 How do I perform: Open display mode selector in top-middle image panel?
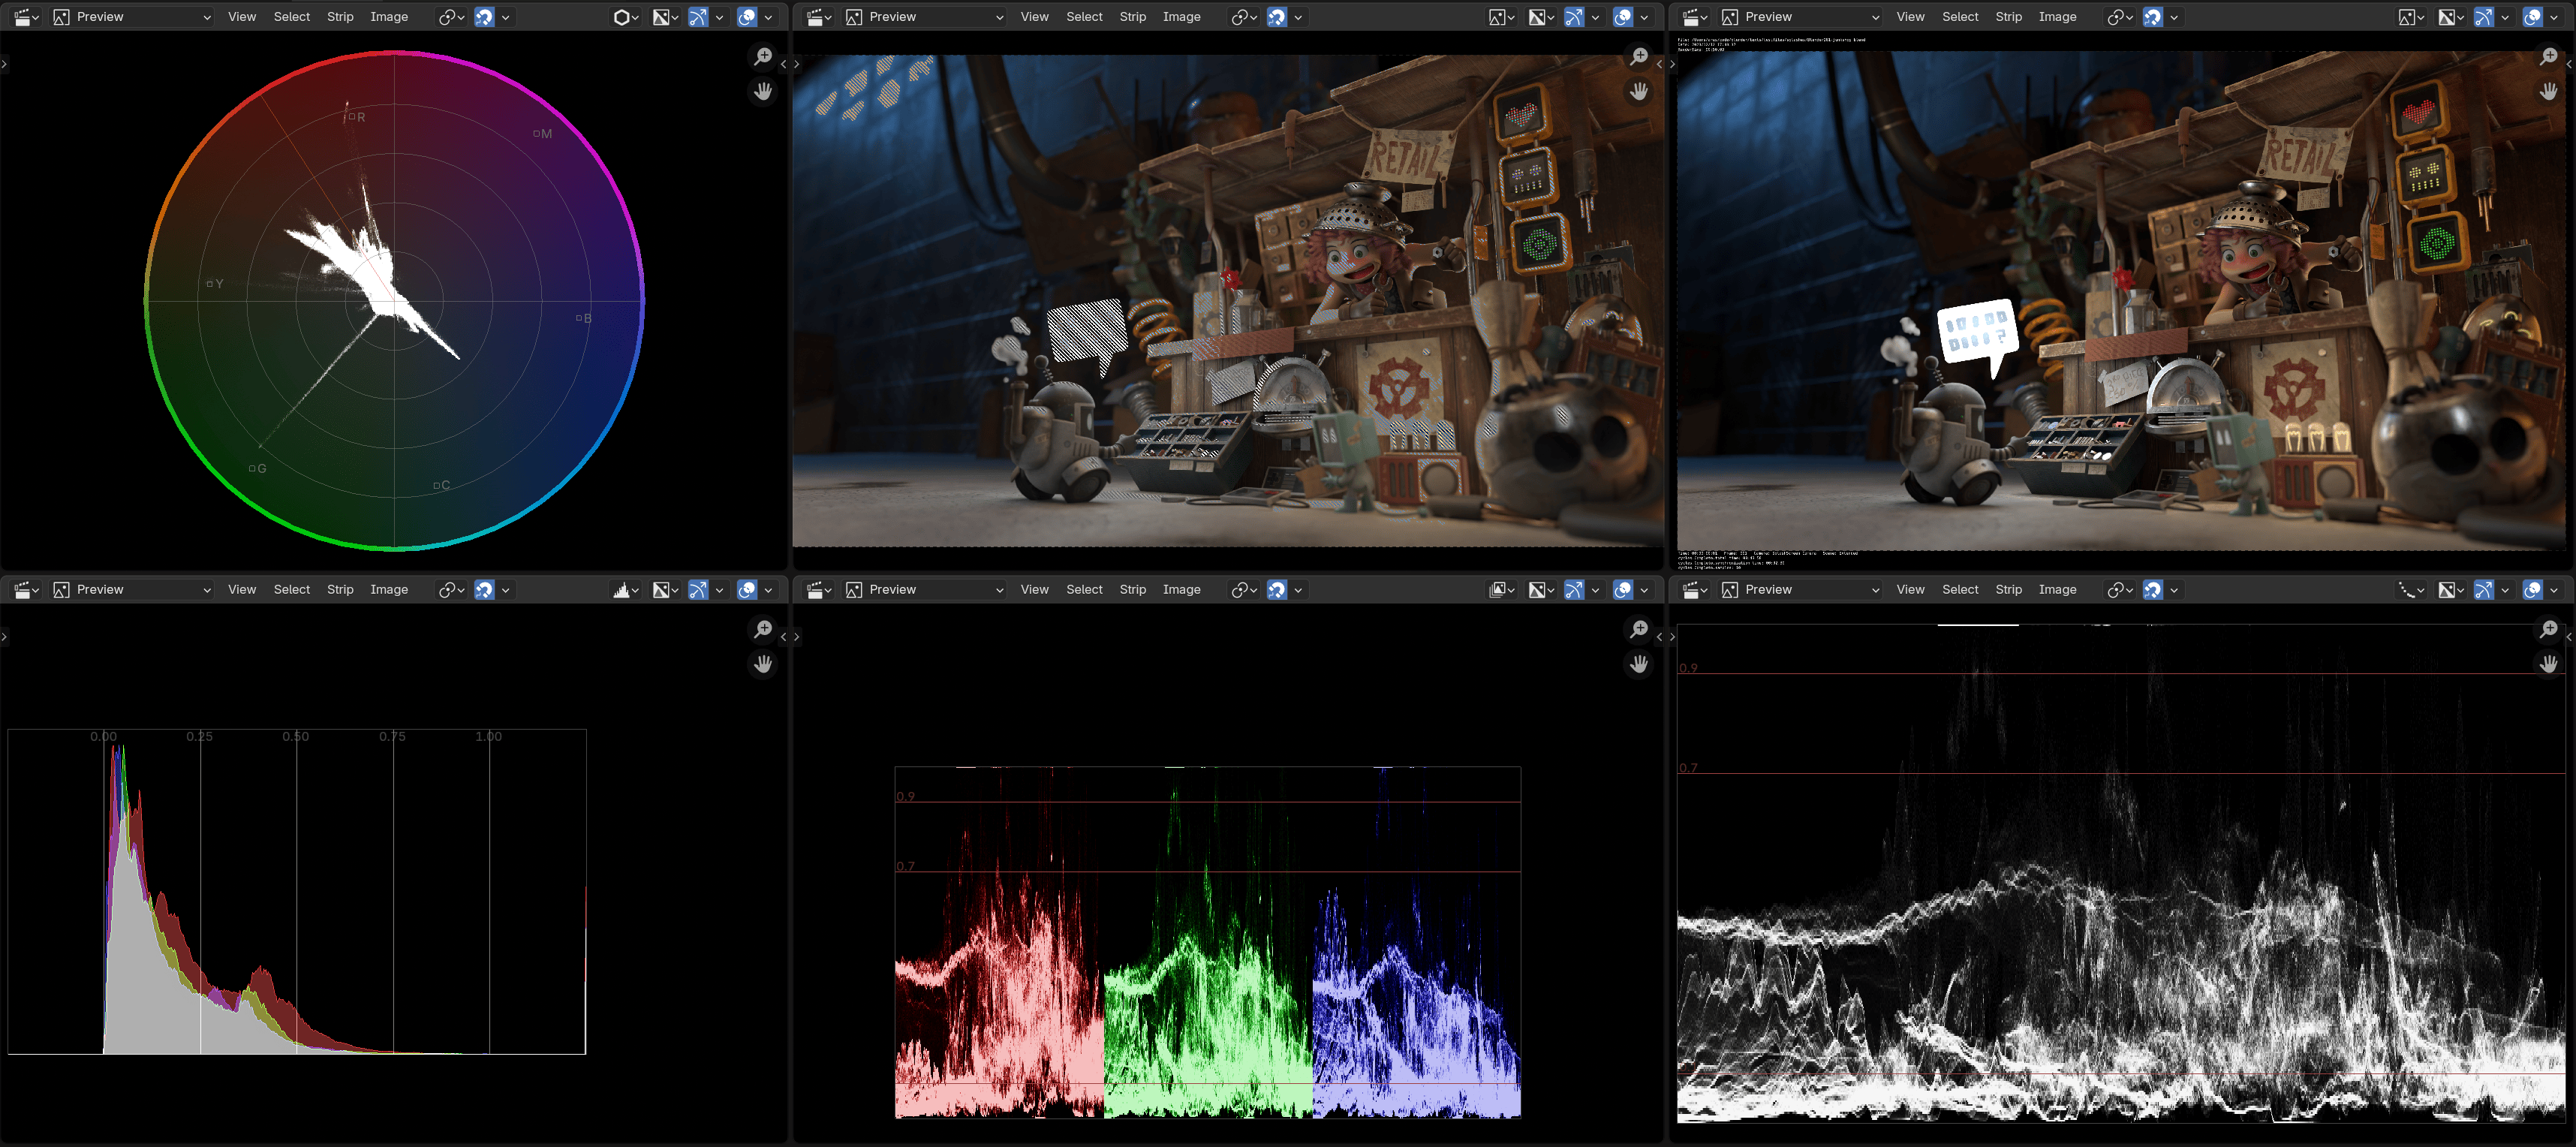(1501, 17)
